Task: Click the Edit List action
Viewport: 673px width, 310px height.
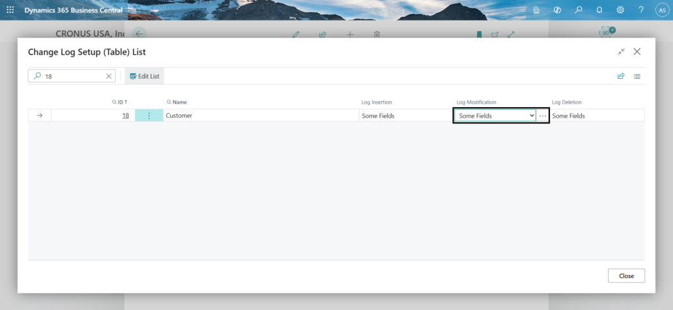Action: tap(145, 76)
